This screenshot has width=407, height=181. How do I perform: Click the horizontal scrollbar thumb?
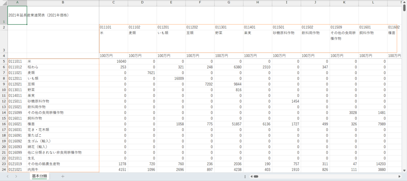pos(256,176)
